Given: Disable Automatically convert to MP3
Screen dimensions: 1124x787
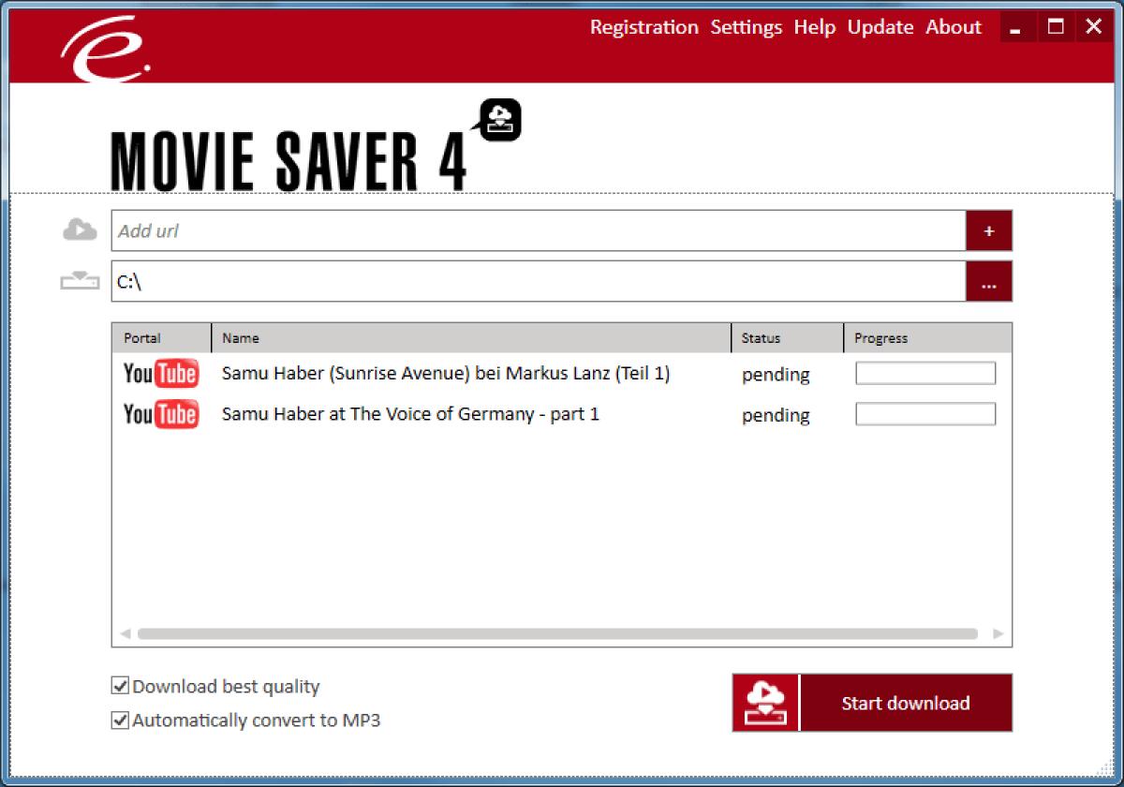Looking at the screenshot, I should (120, 720).
